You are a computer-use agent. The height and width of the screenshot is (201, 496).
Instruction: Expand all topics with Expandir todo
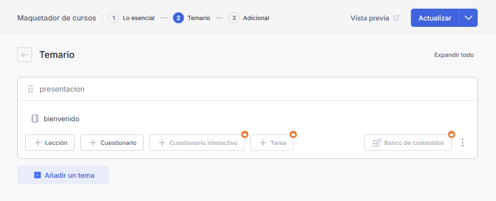(x=454, y=55)
